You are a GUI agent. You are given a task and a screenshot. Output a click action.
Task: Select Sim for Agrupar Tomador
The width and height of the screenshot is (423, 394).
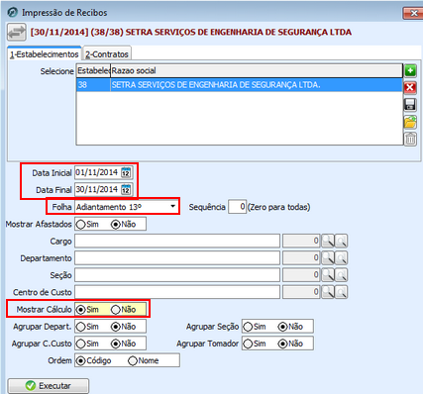click(248, 345)
